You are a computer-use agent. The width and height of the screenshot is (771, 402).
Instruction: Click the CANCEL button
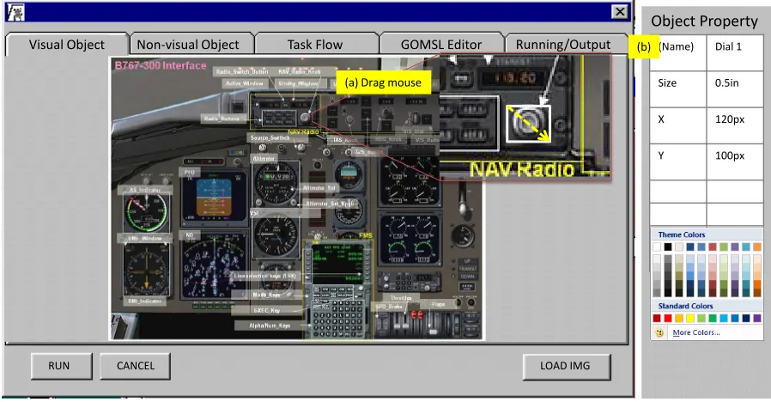point(135,366)
